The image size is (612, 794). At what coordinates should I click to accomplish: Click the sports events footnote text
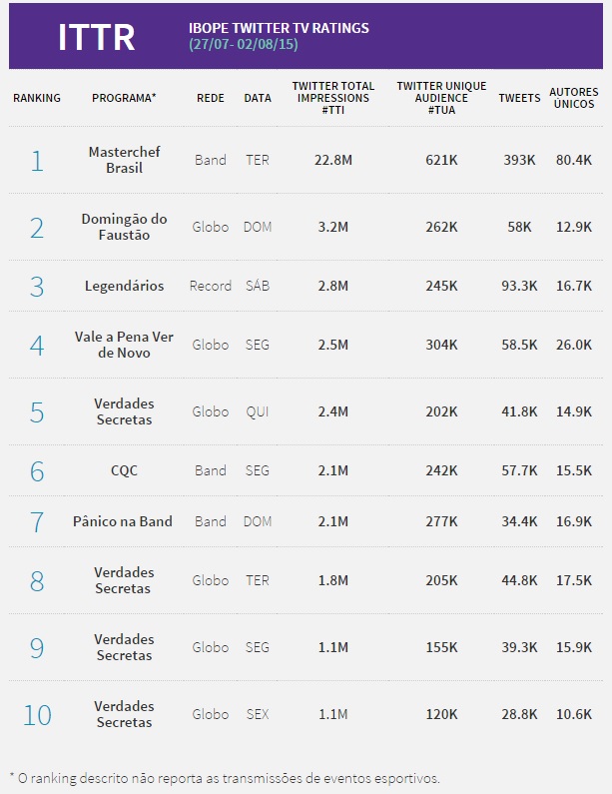225,778
